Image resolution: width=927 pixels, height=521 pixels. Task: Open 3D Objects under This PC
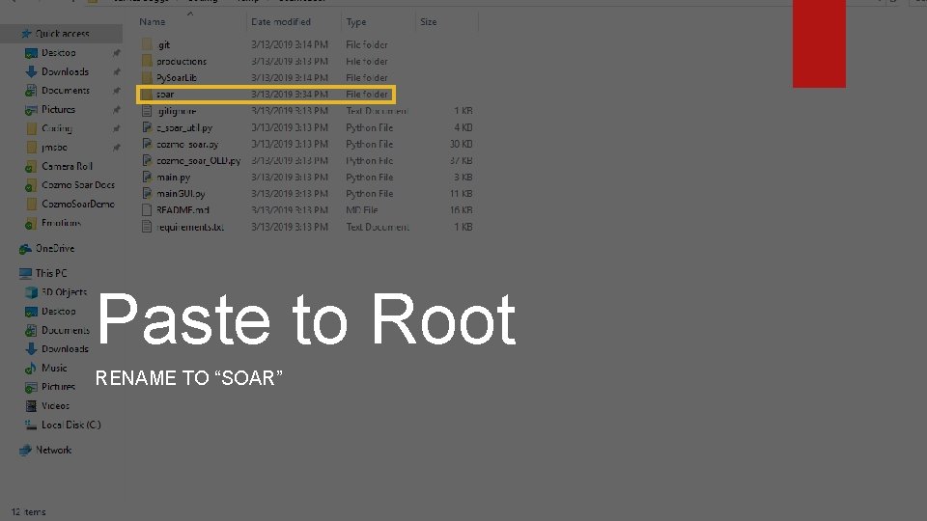(64, 291)
